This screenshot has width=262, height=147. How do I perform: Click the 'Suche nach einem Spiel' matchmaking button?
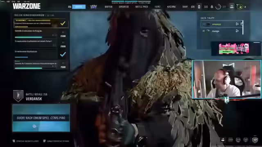(x=41, y=118)
